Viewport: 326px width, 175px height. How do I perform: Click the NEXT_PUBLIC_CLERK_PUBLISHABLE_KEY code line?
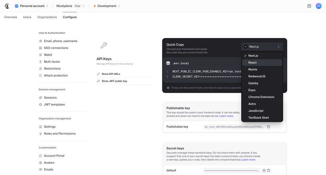207,72
